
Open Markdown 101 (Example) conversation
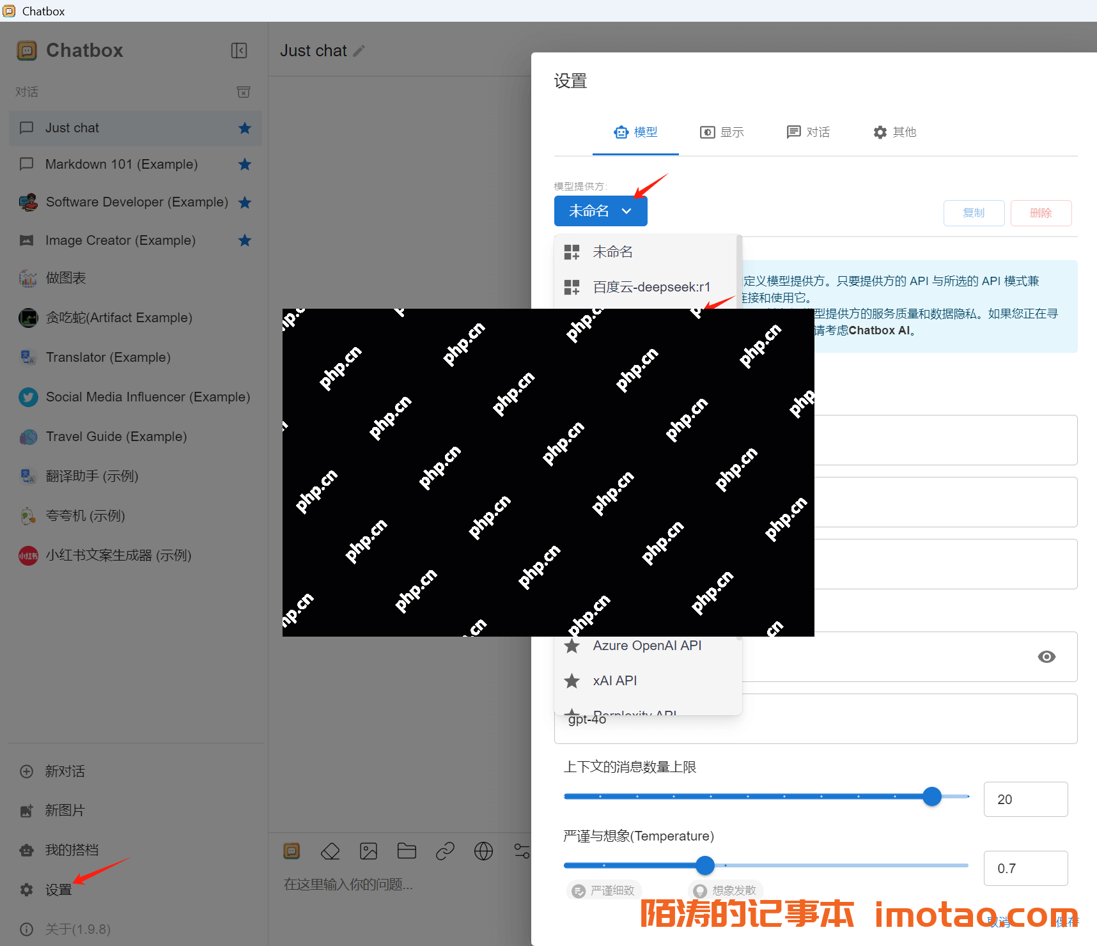pyautogui.click(x=136, y=164)
